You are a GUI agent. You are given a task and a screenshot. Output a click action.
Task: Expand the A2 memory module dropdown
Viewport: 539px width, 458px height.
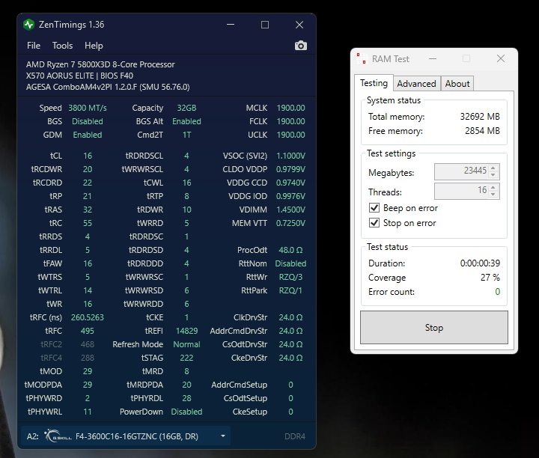coord(223,436)
